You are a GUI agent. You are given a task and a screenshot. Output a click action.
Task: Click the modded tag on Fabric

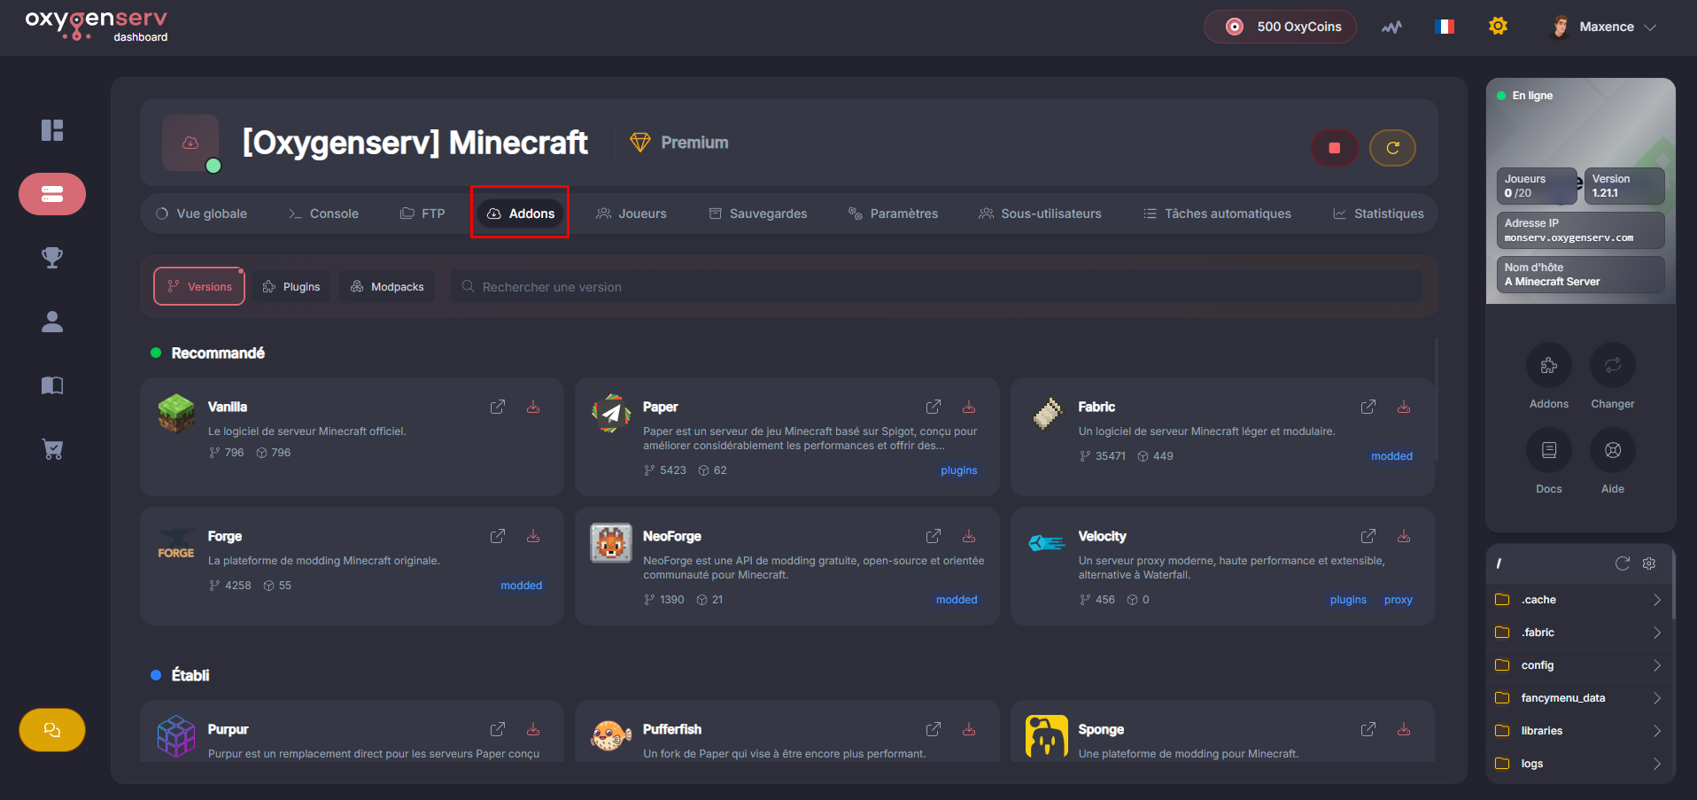tap(1391, 456)
